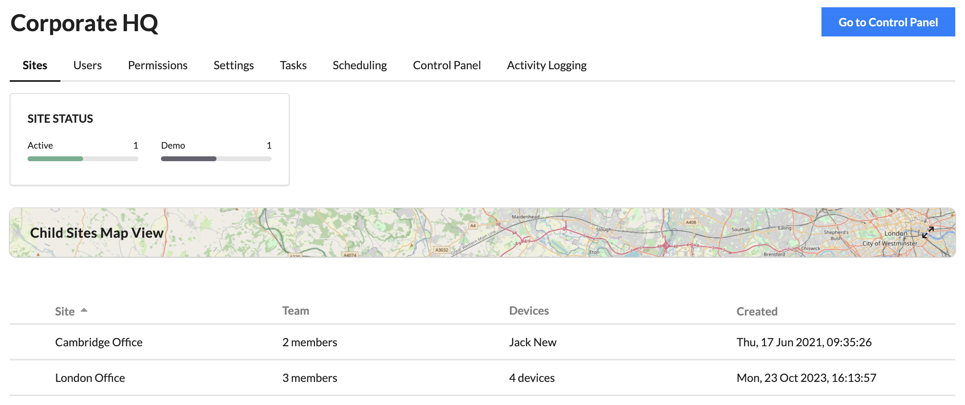Open the Child Sites Map View banner
965x405 pixels.
(482, 232)
